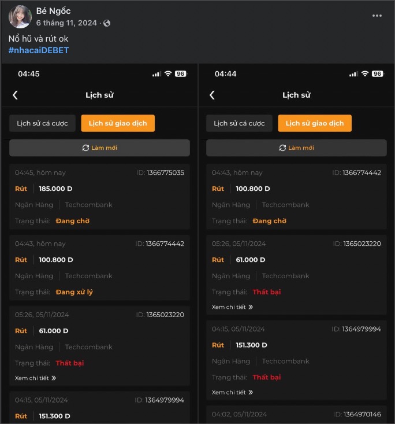This screenshot has height=424, width=395.
Task: Open the #nhacaiDEBET hashtag link
Action: click(x=39, y=50)
